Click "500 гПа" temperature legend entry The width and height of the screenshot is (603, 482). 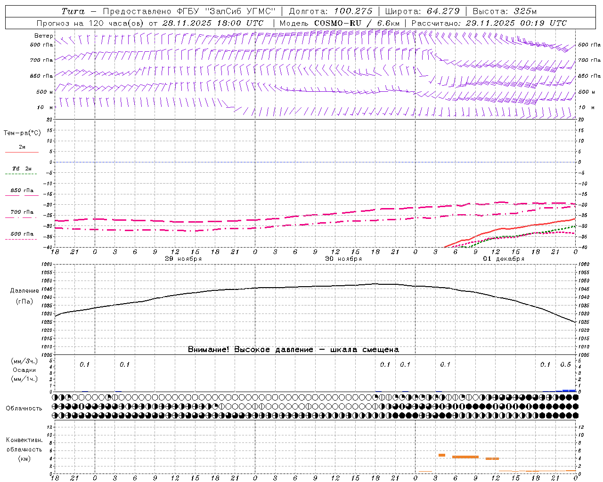pyautogui.click(x=22, y=234)
